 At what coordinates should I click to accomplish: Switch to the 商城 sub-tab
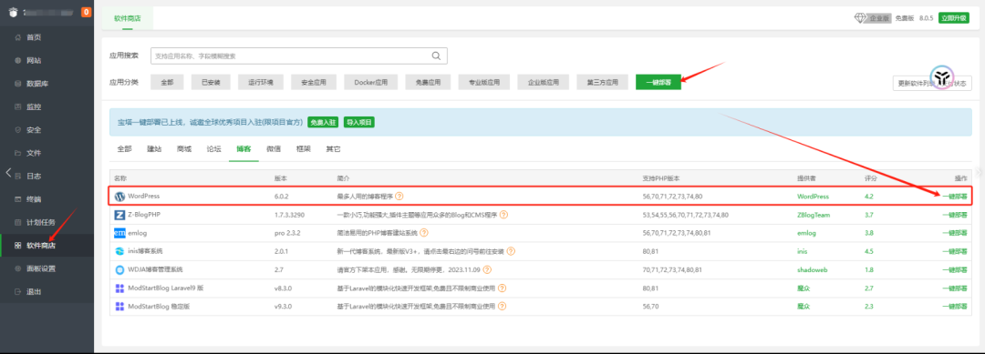(184, 149)
